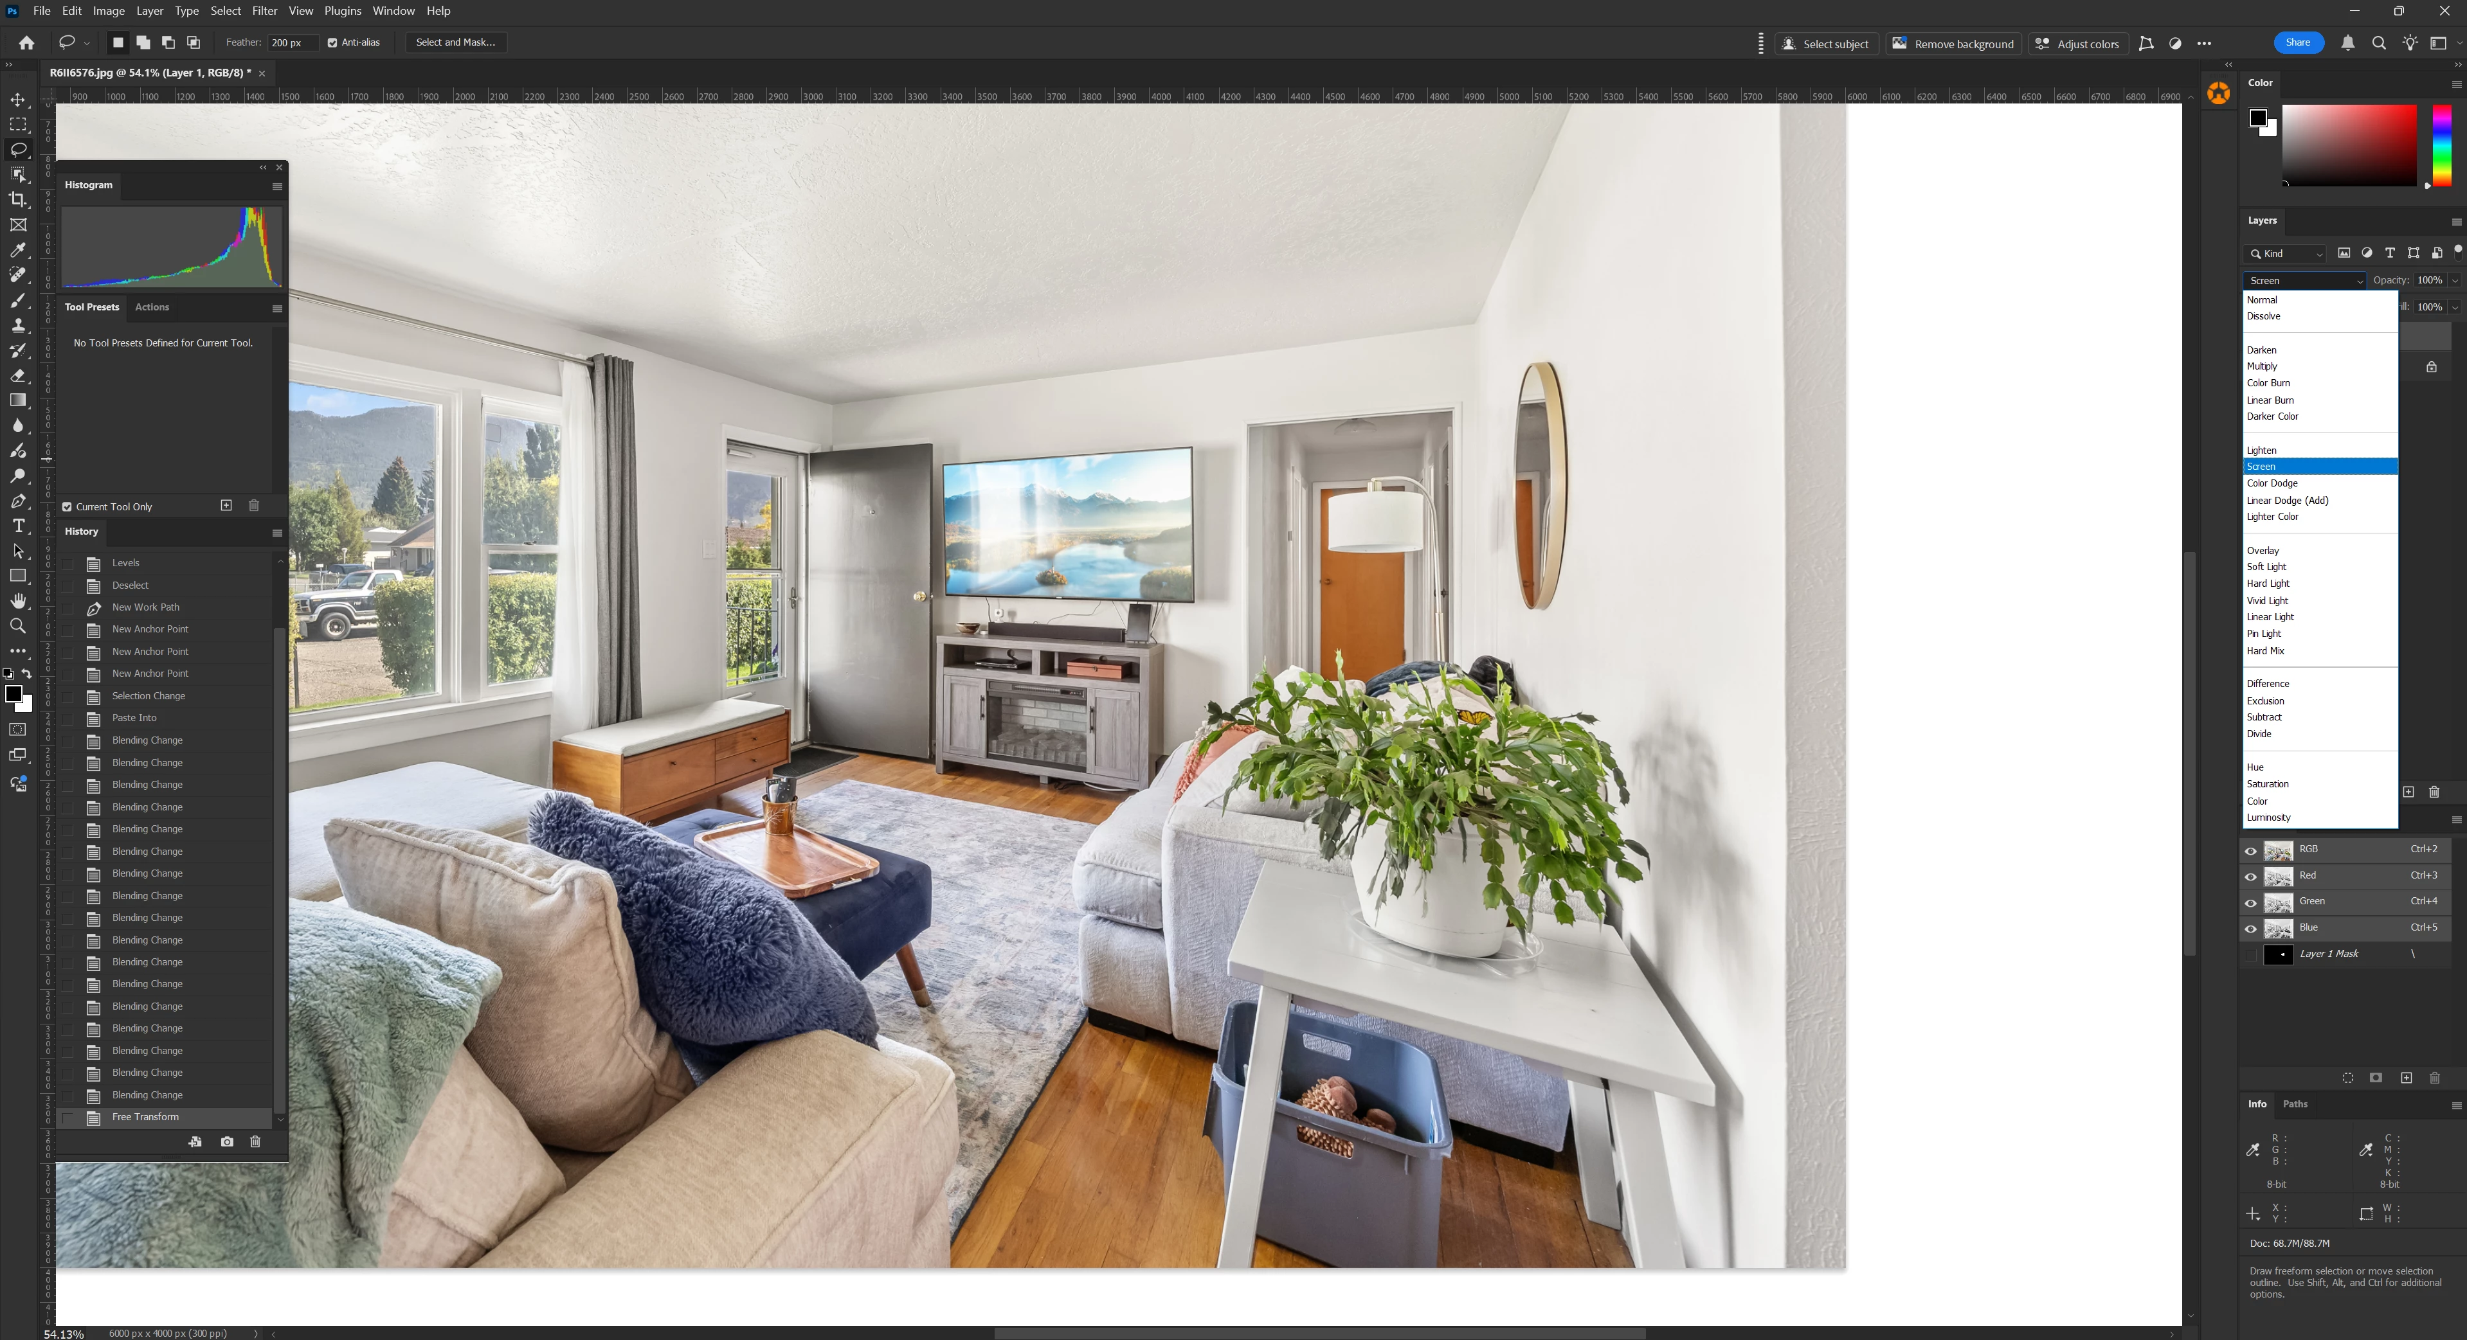Hide the Red channel visibility

coord(2250,877)
